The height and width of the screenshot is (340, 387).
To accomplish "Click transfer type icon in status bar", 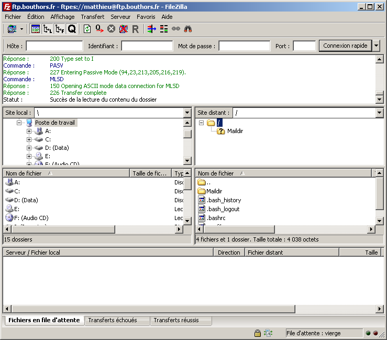I will [268, 333].
